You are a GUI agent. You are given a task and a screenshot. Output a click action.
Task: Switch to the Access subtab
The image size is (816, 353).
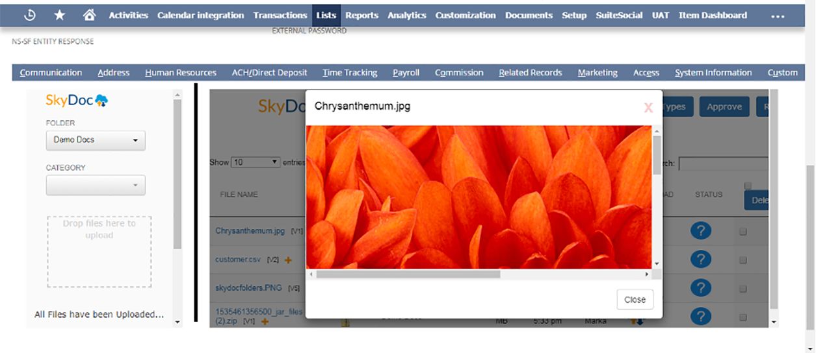[646, 73]
